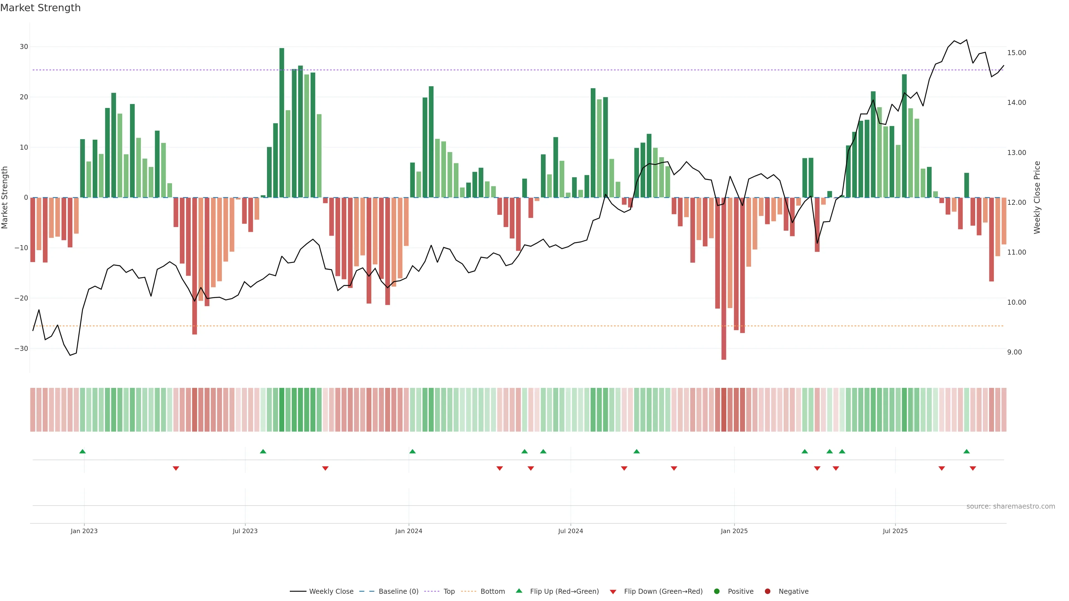Viewport: 1069px width, 601px height.
Task: Click the first green flip-up marker near Jan 2023
Action: coord(82,451)
